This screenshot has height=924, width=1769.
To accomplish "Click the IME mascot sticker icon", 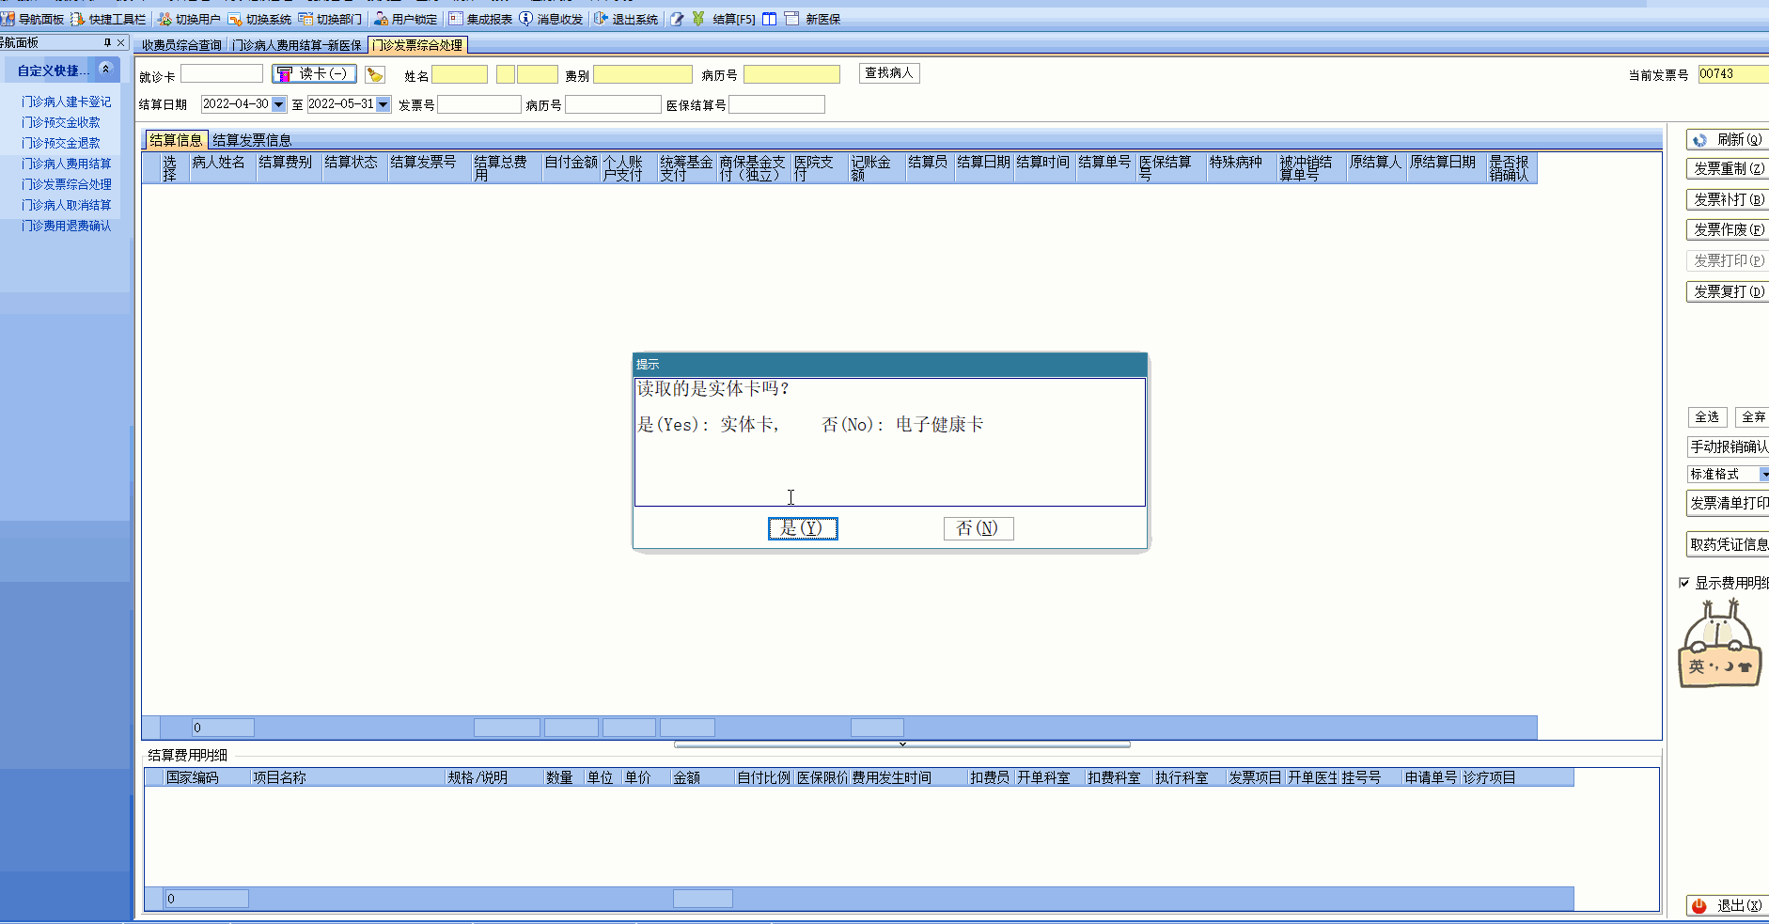I will click(1719, 644).
